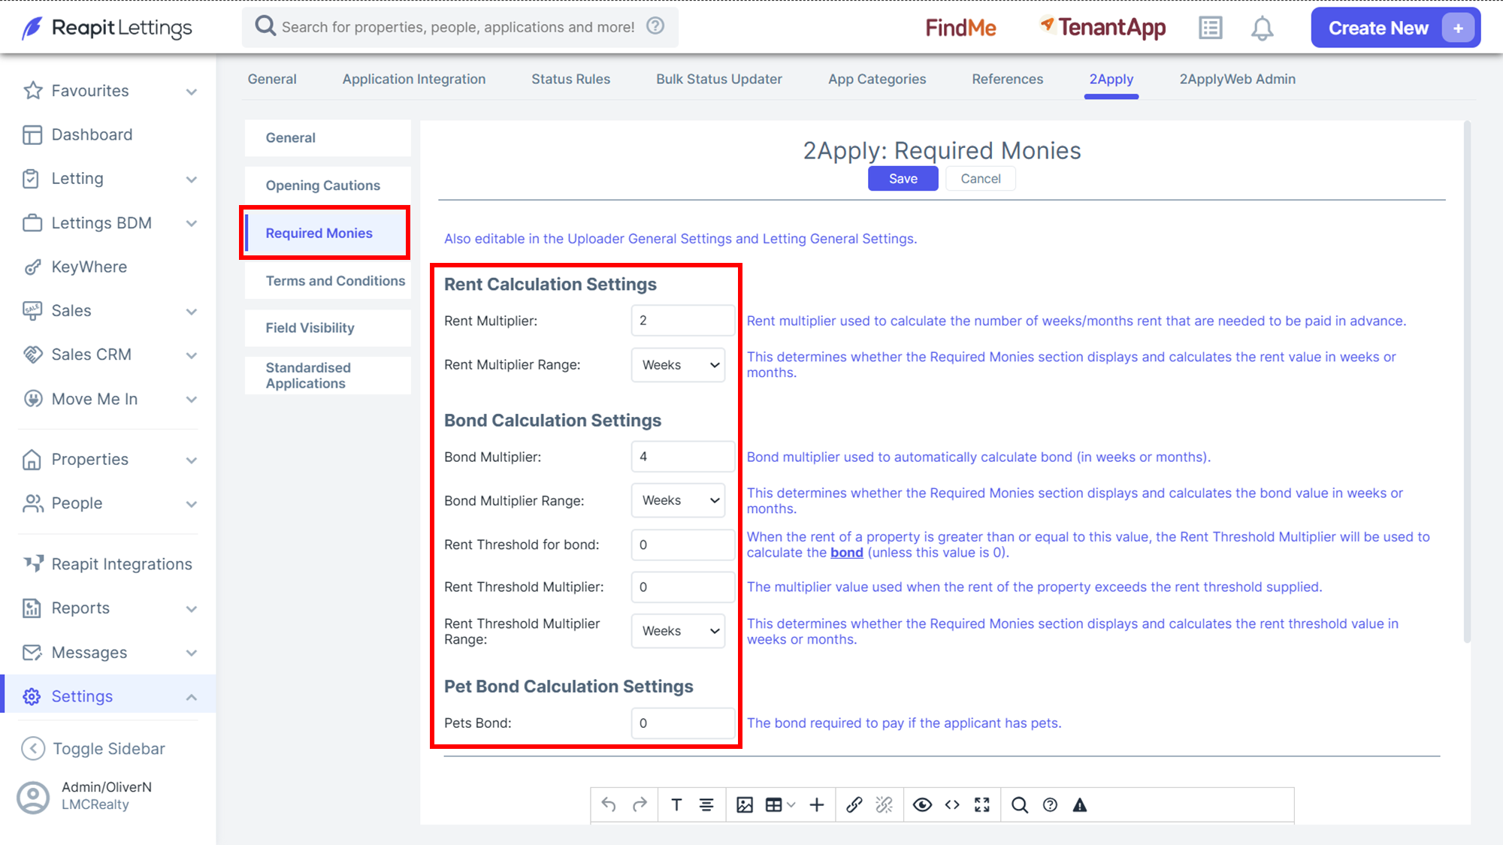Screen dimensions: 1503x845
Task: Select Opening Cautions in side menu
Action: pos(328,186)
